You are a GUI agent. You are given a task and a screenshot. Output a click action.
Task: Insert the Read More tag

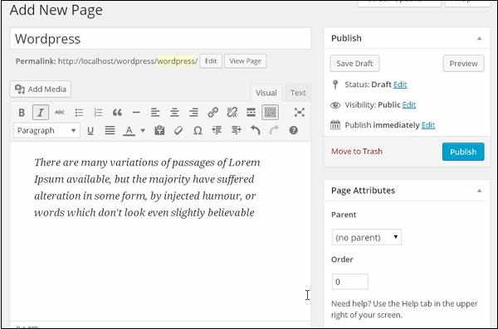(x=251, y=113)
